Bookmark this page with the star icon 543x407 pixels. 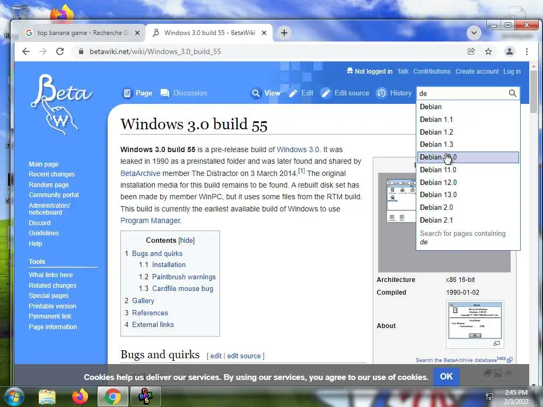(488, 51)
